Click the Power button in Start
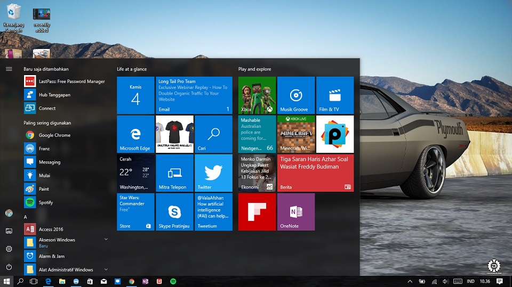The height and width of the screenshot is (287, 512). pyautogui.click(x=9, y=267)
